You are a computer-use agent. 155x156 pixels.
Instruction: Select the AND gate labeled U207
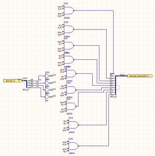point(71,106)
